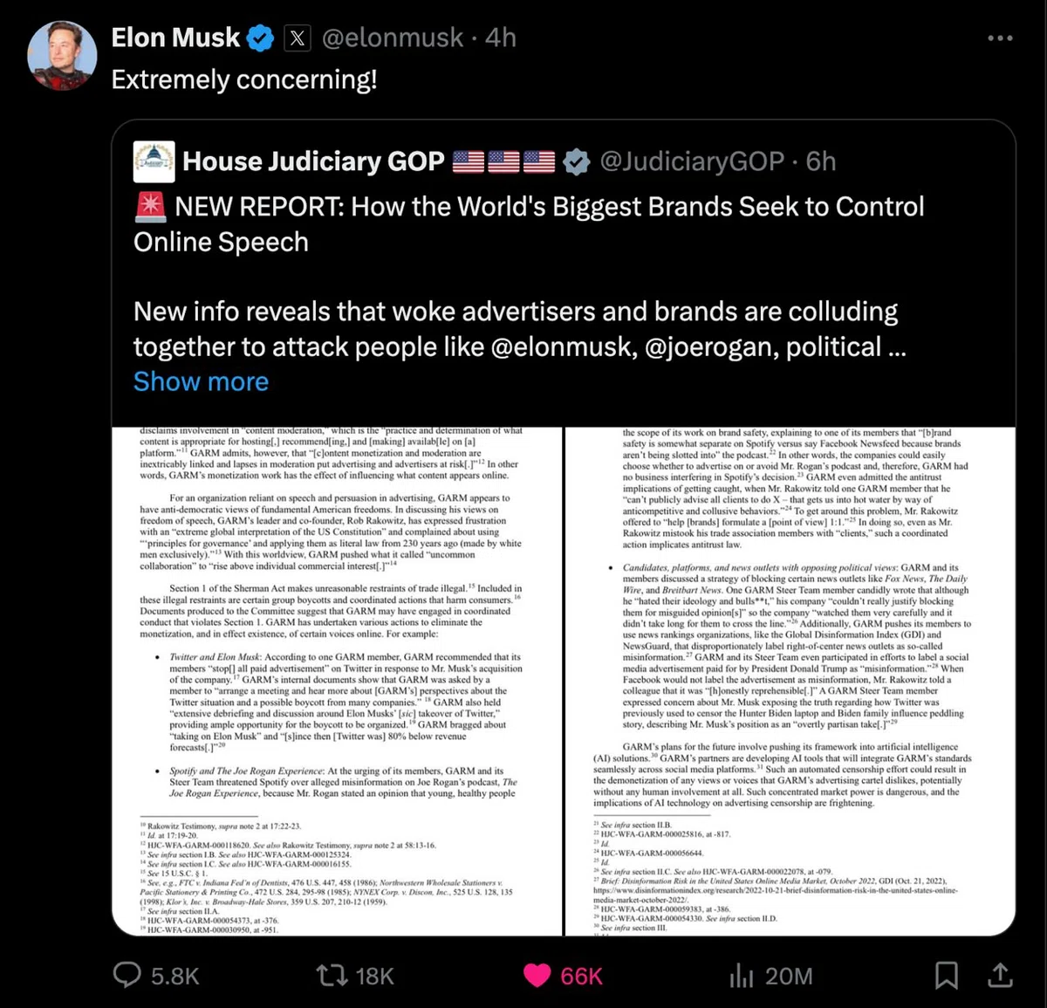Viewport: 1047px width, 1008px height.
Task: Open the three-dot more options menu
Action: coord(1000,38)
